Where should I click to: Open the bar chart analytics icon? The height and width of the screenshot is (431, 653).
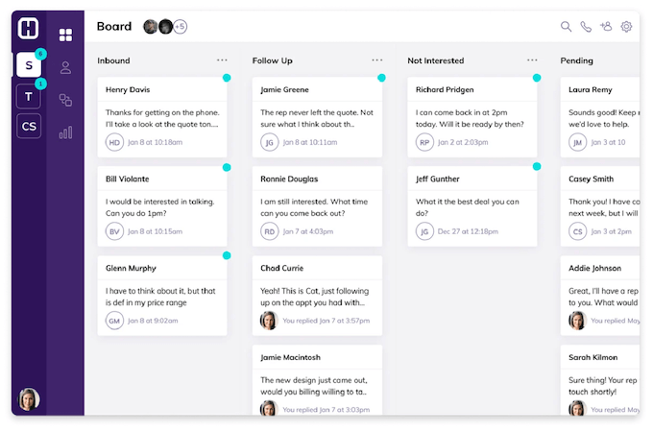tap(65, 132)
